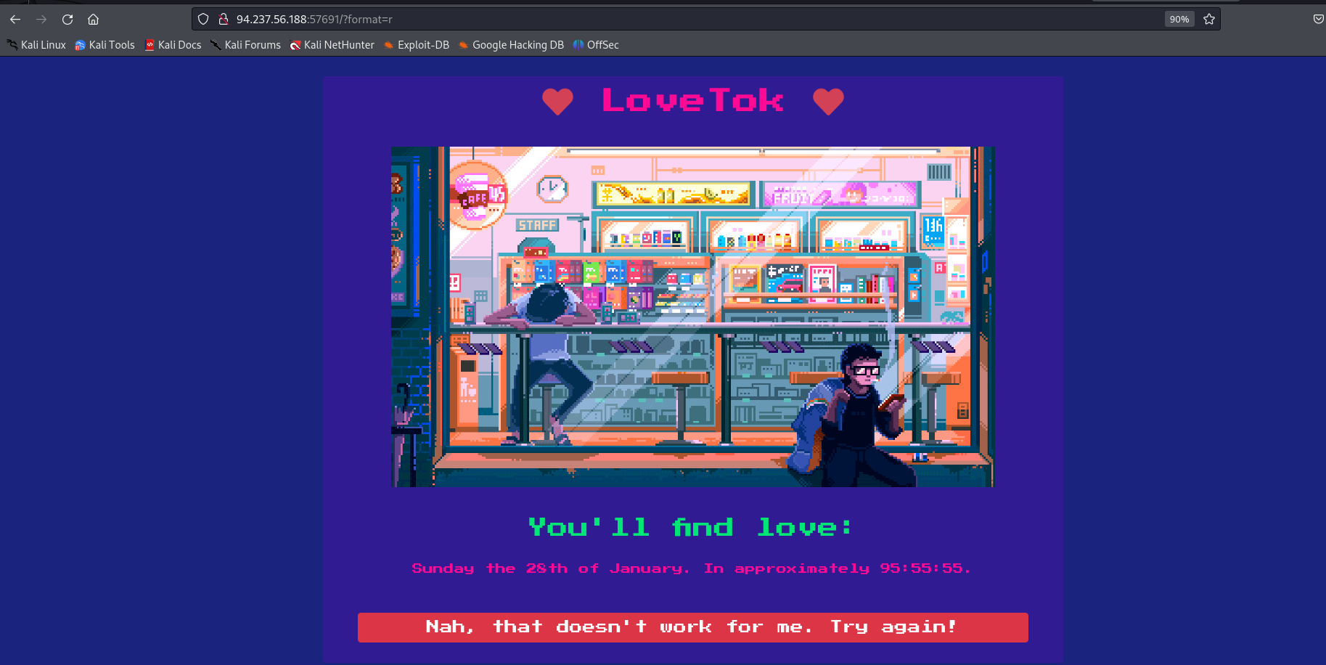Show site security padlock info

coord(224,20)
